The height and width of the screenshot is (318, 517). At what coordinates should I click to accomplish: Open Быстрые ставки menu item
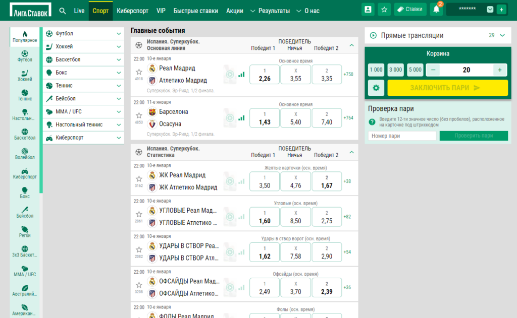click(196, 11)
